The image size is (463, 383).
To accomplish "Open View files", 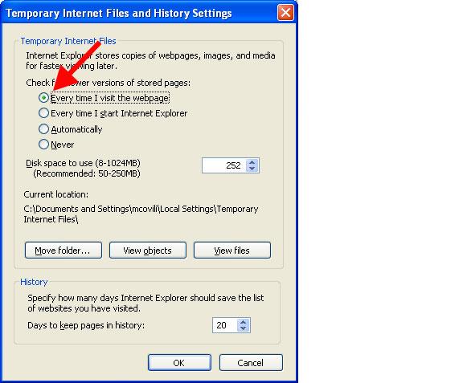I will pos(232,251).
